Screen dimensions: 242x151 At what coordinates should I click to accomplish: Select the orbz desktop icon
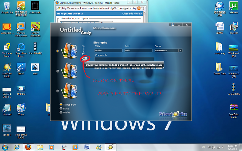(x=35, y=69)
